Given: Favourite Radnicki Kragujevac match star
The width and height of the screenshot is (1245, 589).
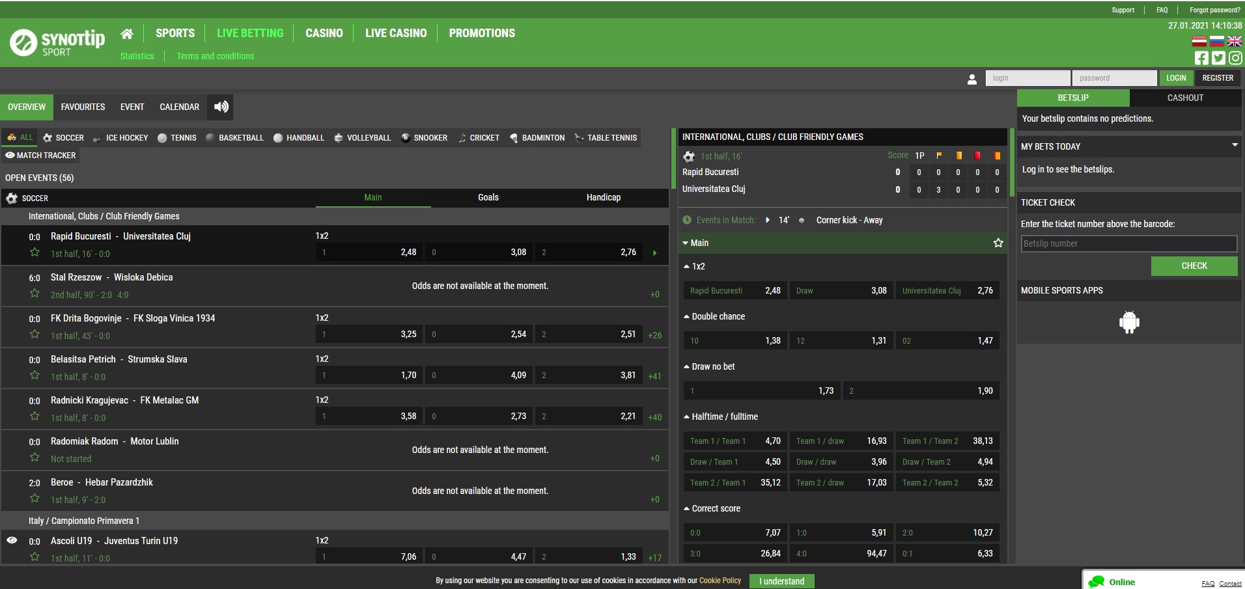Looking at the screenshot, I should tap(35, 417).
